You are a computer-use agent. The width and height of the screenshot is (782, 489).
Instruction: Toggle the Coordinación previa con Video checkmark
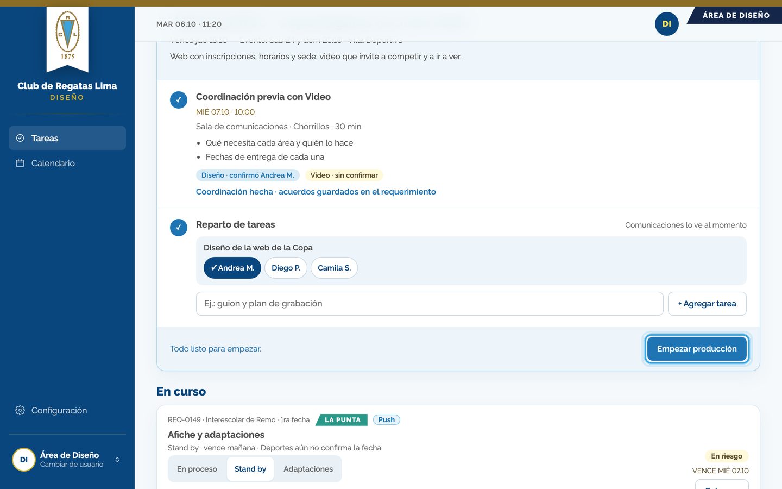coord(179,100)
